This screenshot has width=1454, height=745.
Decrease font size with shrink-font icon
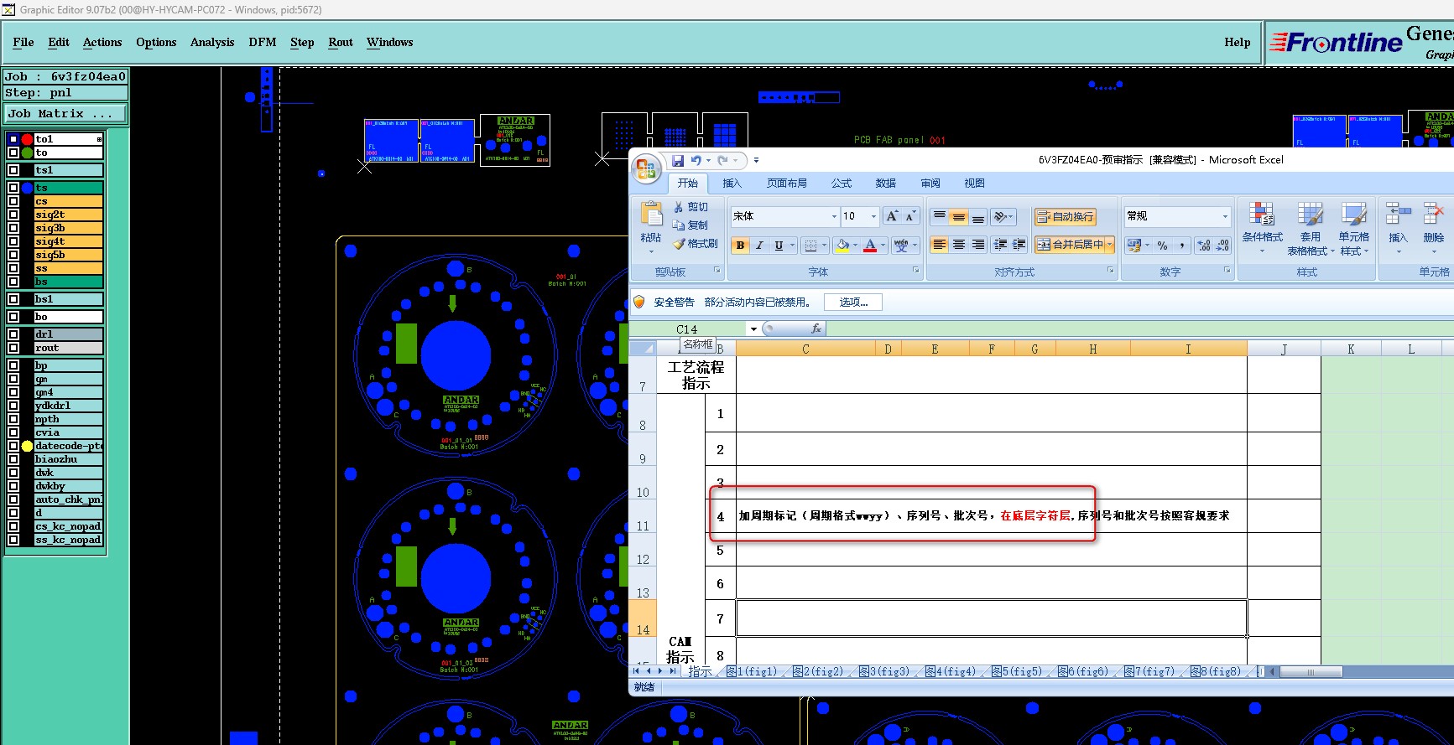pyautogui.click(x=909, y=216)
